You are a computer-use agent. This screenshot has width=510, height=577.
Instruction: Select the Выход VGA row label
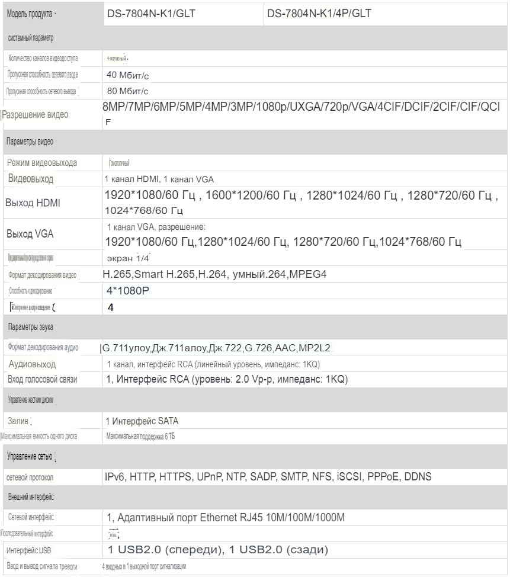(30, 234)
